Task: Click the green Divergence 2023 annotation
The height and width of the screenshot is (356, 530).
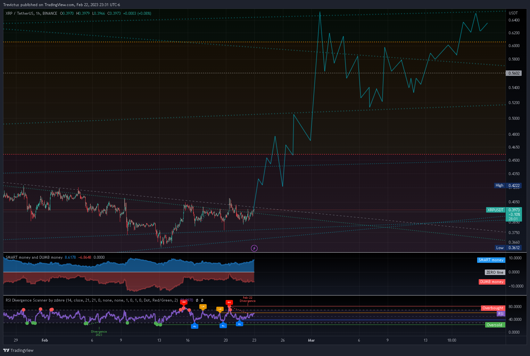Action: [99, 333]
